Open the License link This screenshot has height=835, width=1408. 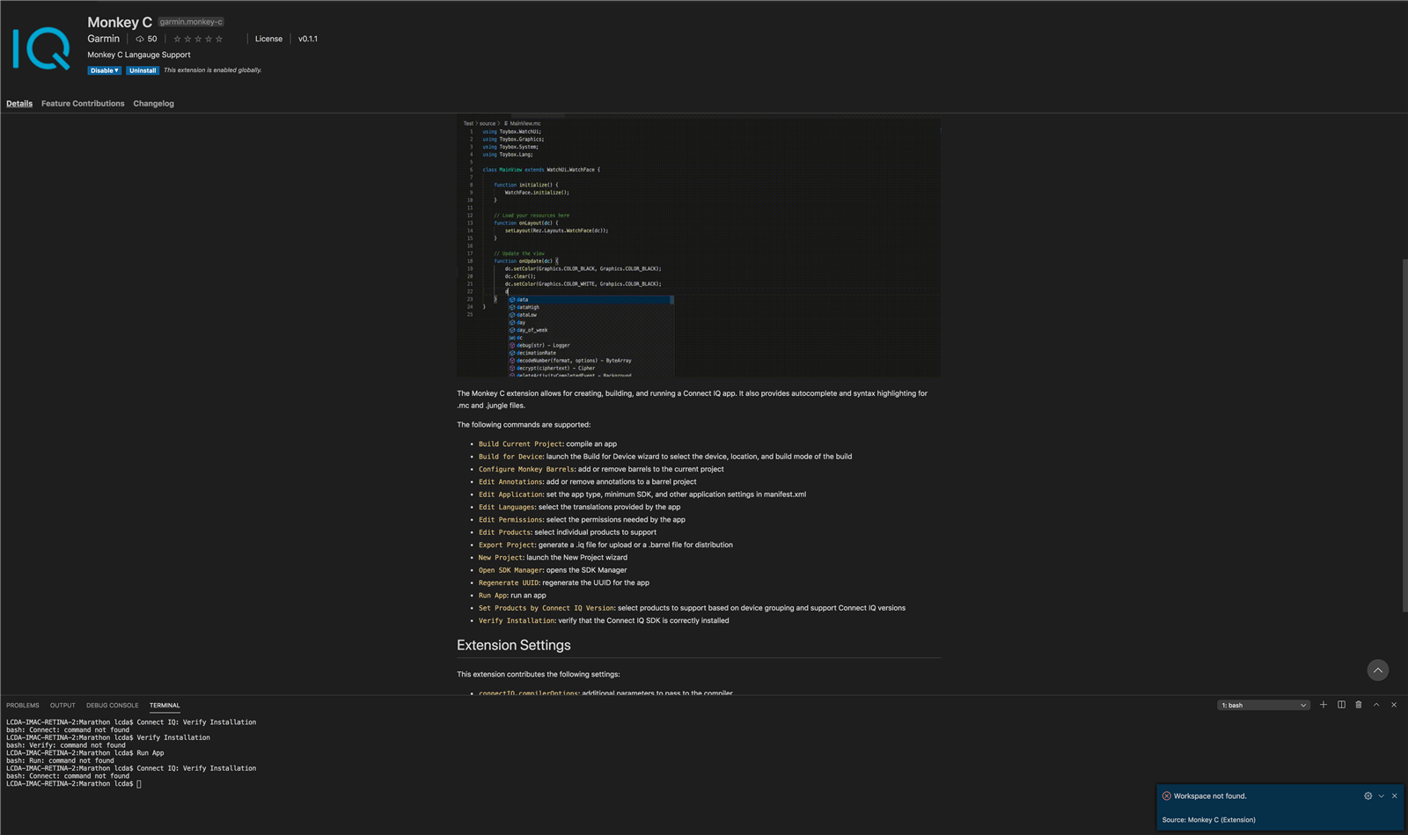268,39
